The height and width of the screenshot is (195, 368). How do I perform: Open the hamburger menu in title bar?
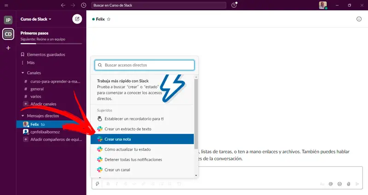point(6,5)
